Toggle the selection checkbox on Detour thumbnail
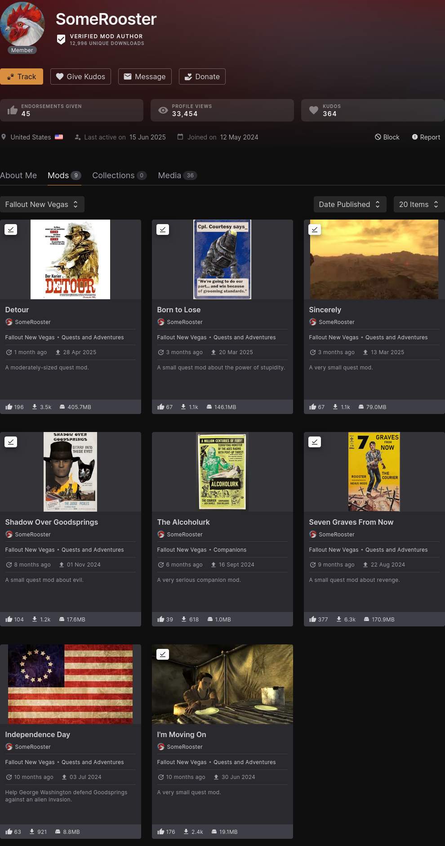The height and width of the screenshot is (846, 445). click(x=11, y=229)
